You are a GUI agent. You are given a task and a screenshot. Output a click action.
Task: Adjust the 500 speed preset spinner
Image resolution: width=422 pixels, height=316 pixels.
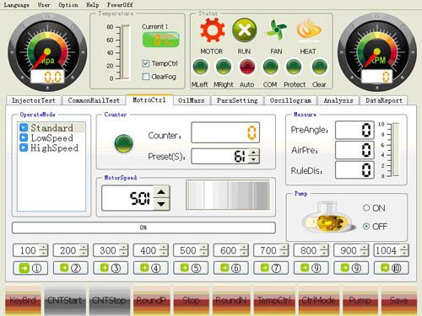point(204,250)
